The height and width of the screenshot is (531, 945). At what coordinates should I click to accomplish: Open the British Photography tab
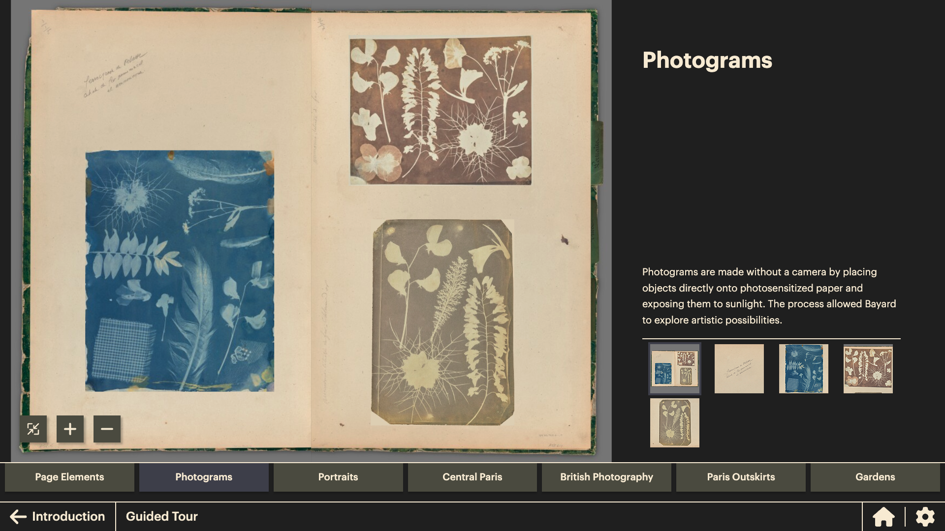point(606,477)
